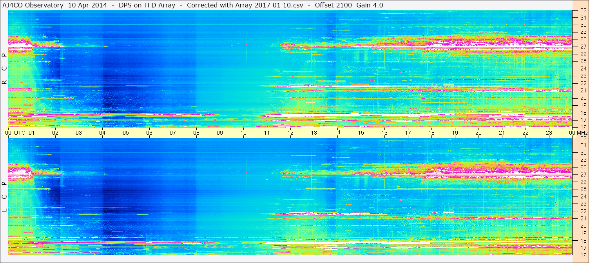Select the 09 hour marker on time axis
The image size is (589, 263).
(x=220, y=133)
